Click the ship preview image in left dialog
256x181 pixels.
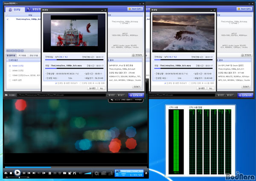click(74, 33)
